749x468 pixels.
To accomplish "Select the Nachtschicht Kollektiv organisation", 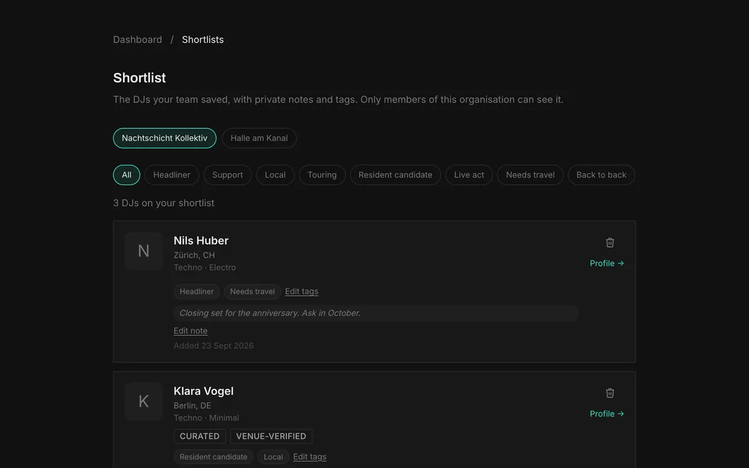I will tap(165, 138).
